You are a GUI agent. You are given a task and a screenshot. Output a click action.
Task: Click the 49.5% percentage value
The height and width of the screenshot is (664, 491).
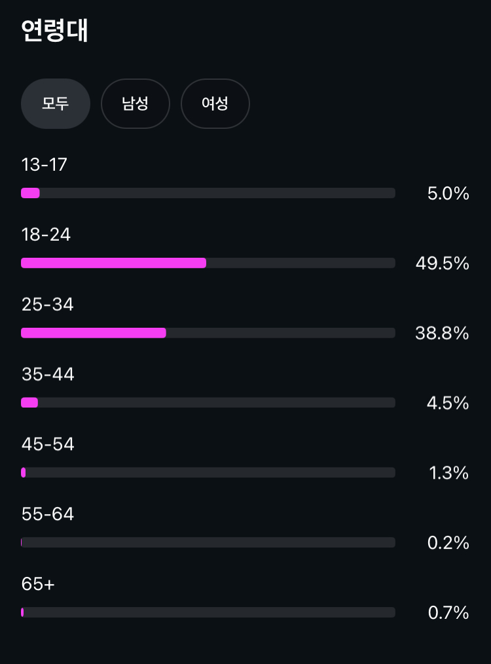click(442, 264)
